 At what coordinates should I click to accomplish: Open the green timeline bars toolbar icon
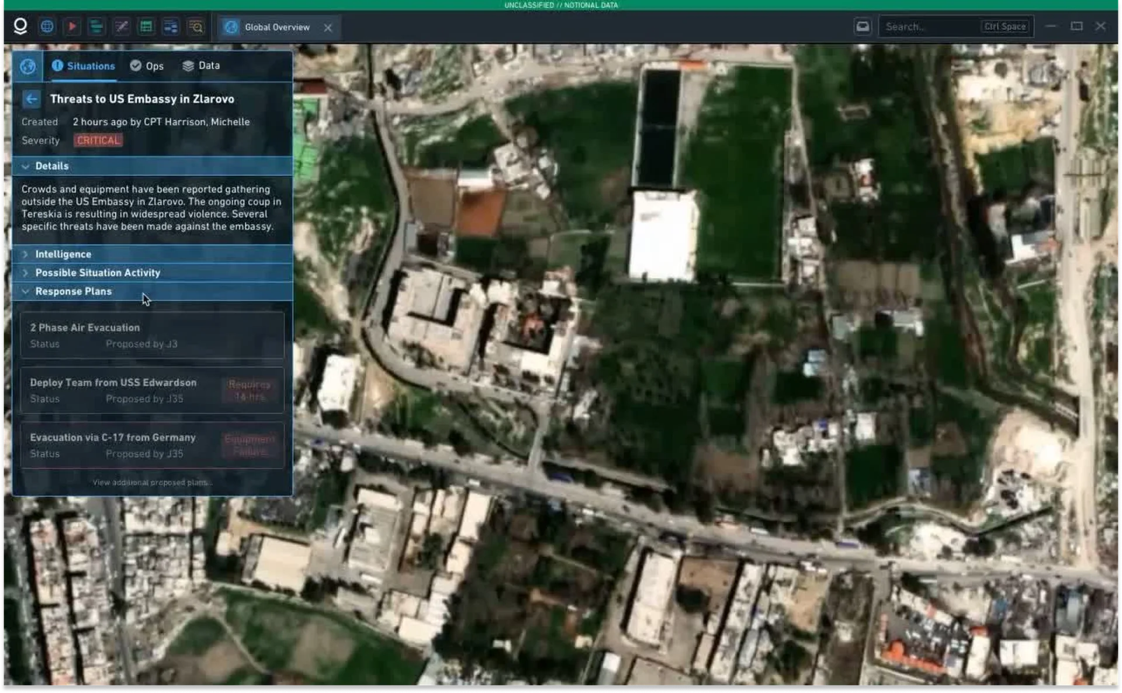point(96,27)
